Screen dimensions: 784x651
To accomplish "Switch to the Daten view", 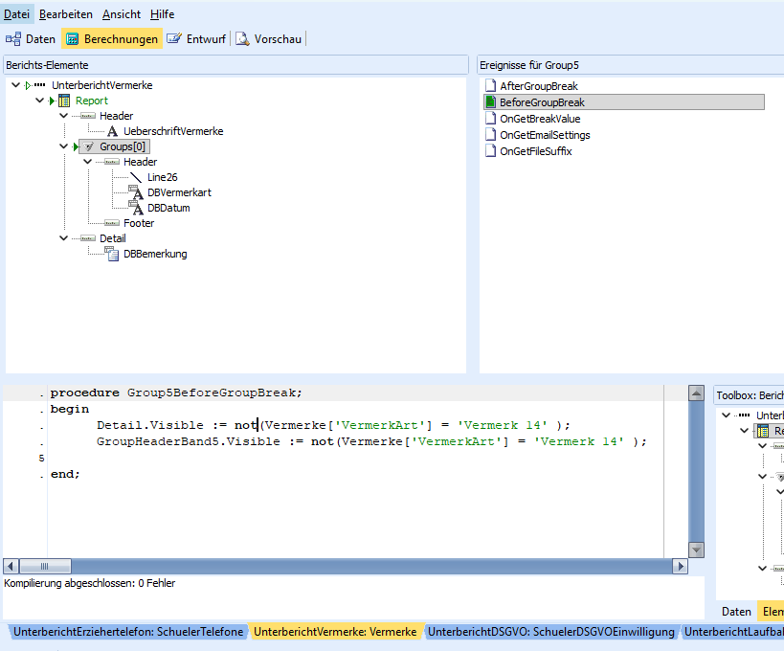I will (31, 39).
